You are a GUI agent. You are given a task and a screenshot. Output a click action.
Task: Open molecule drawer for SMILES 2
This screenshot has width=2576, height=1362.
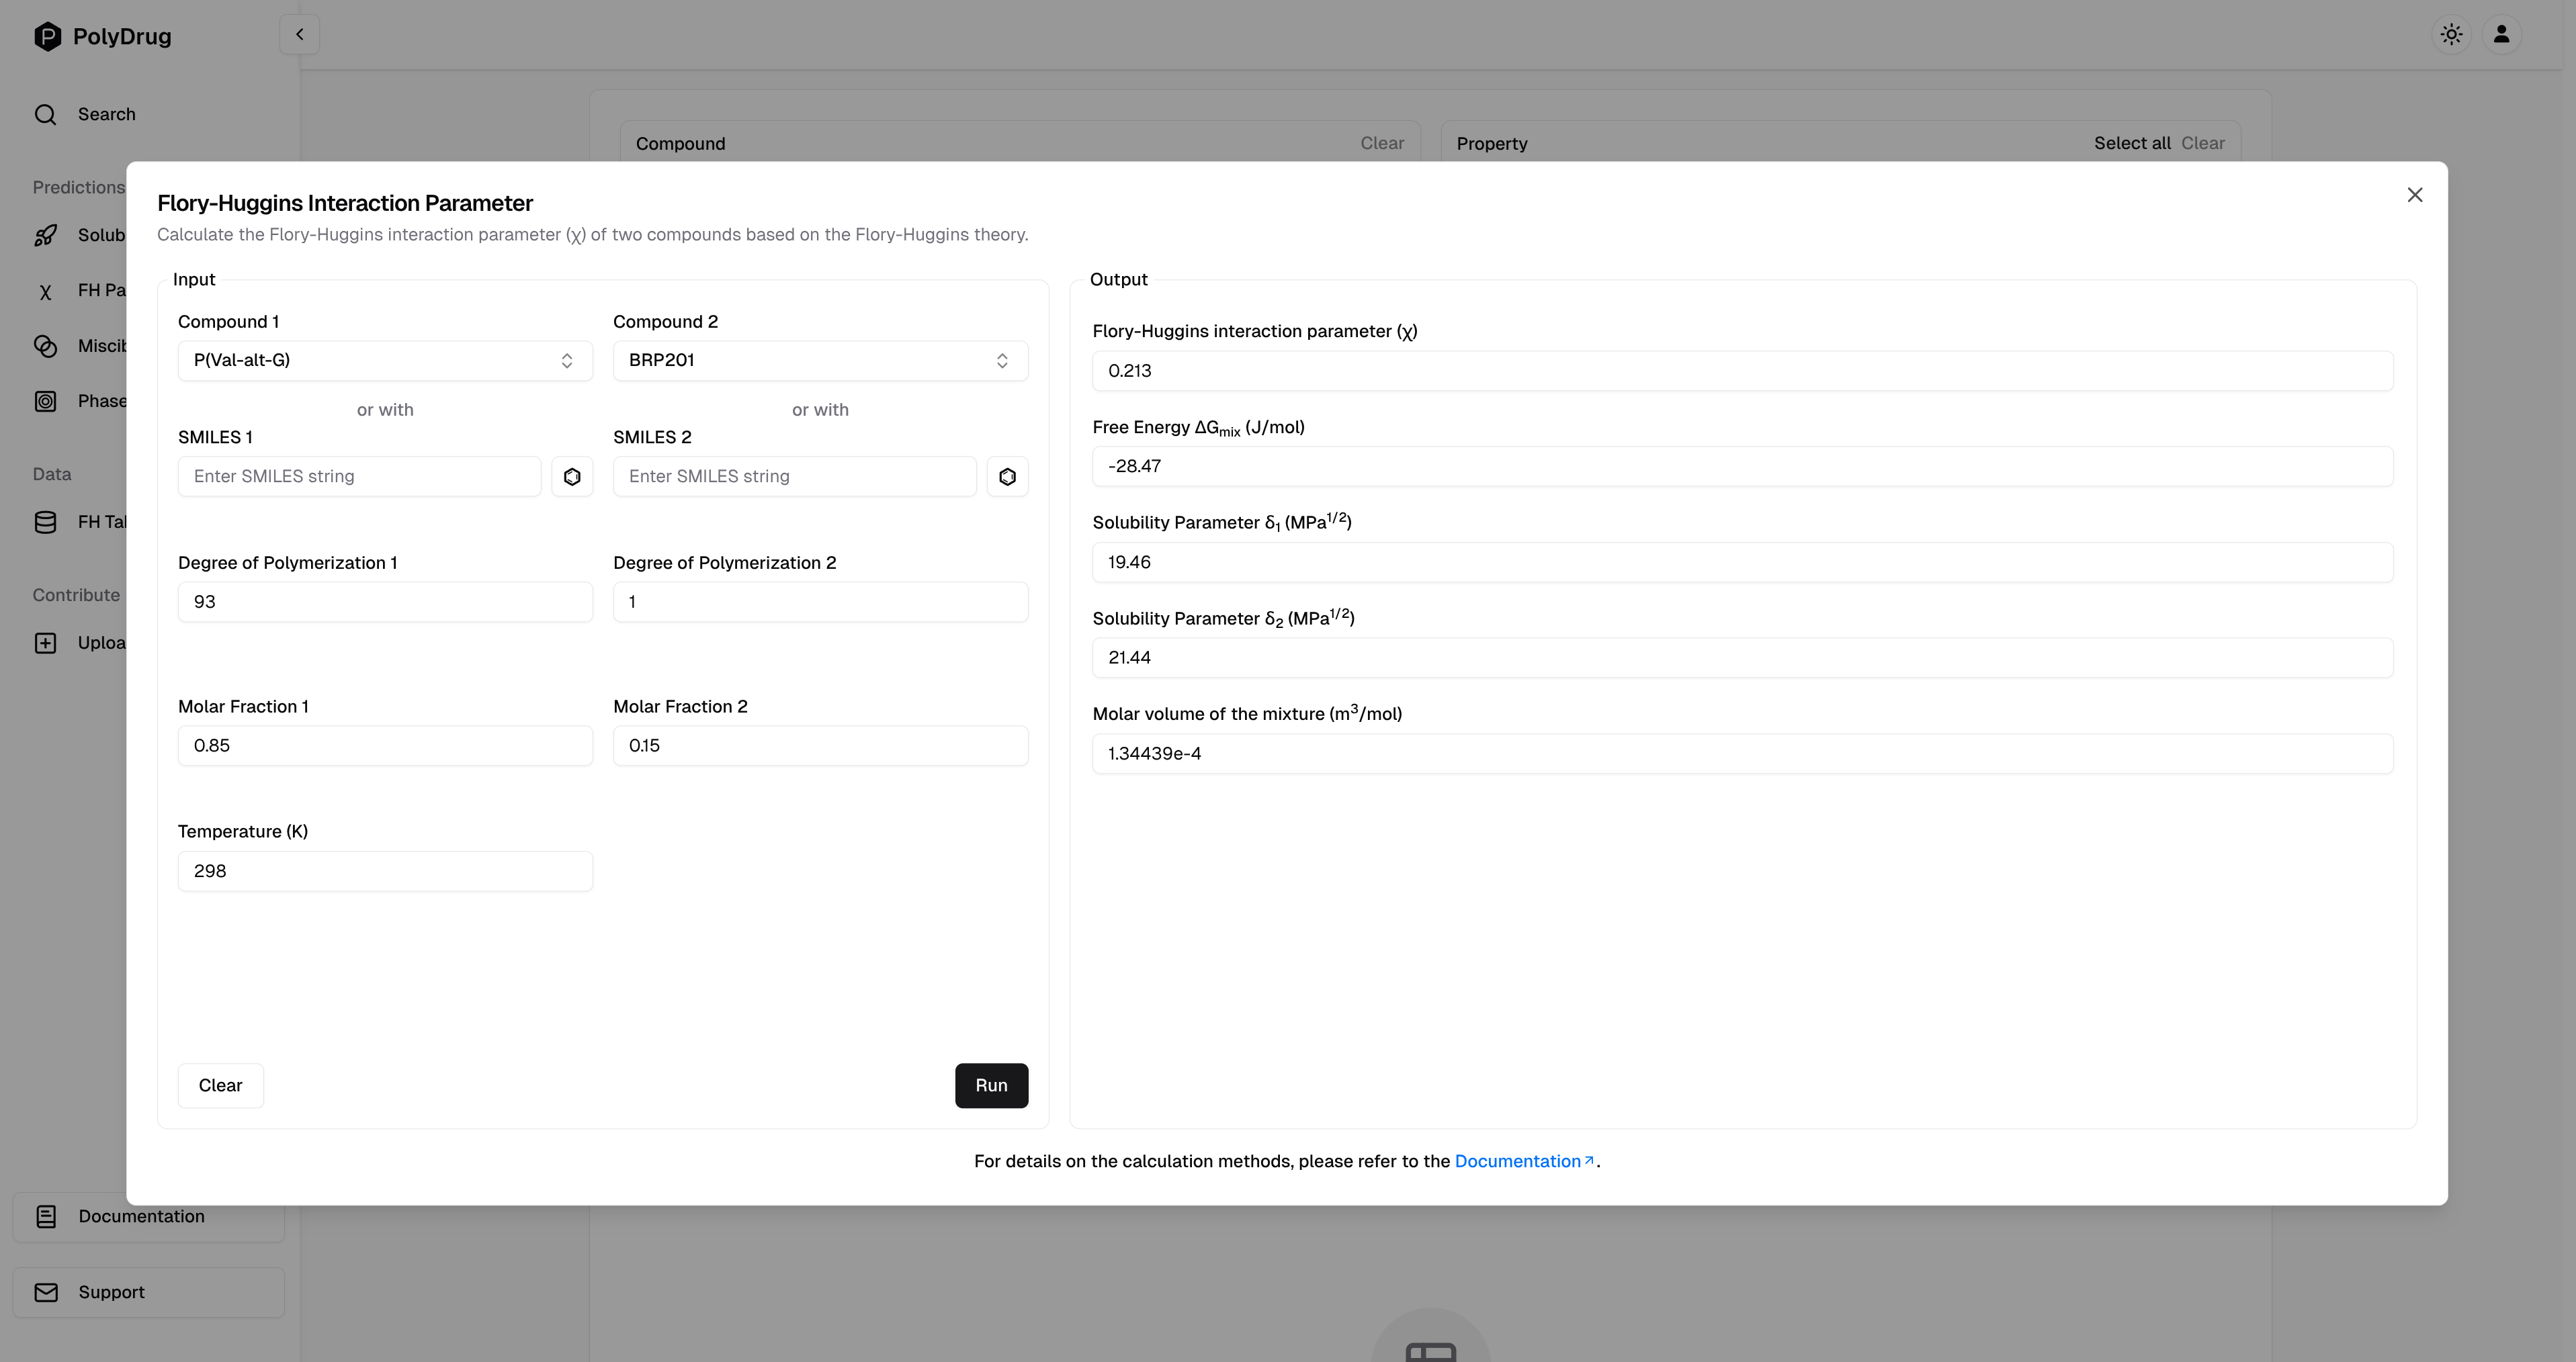1007,477
